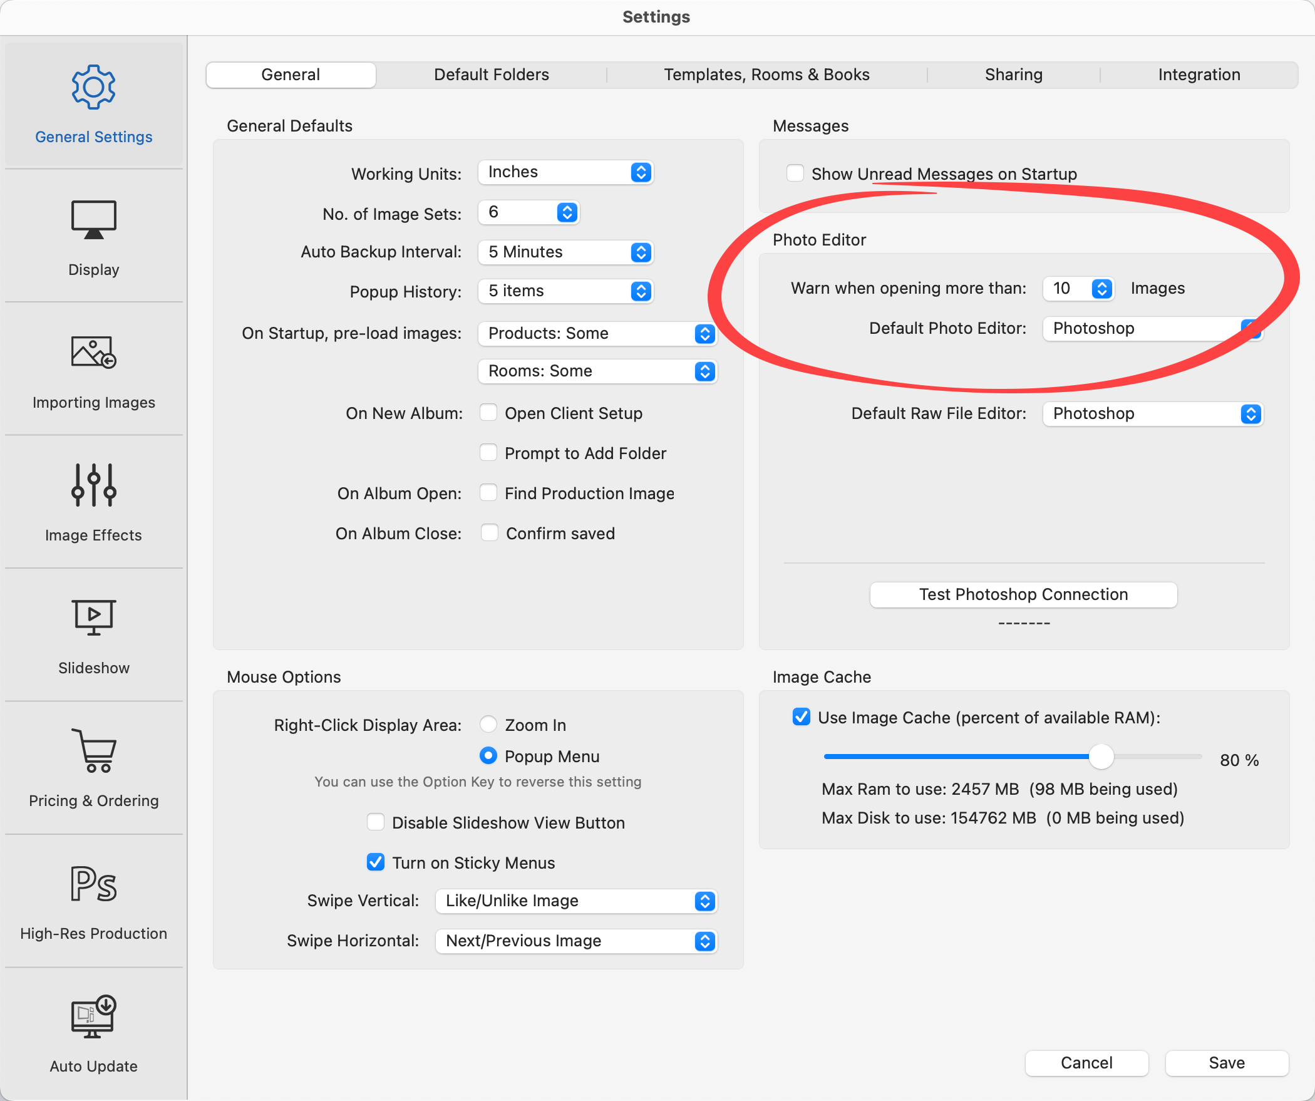Select Importing Images sidebar icon
Screen dimensions: 1315x1101
(x=93, y=353)
